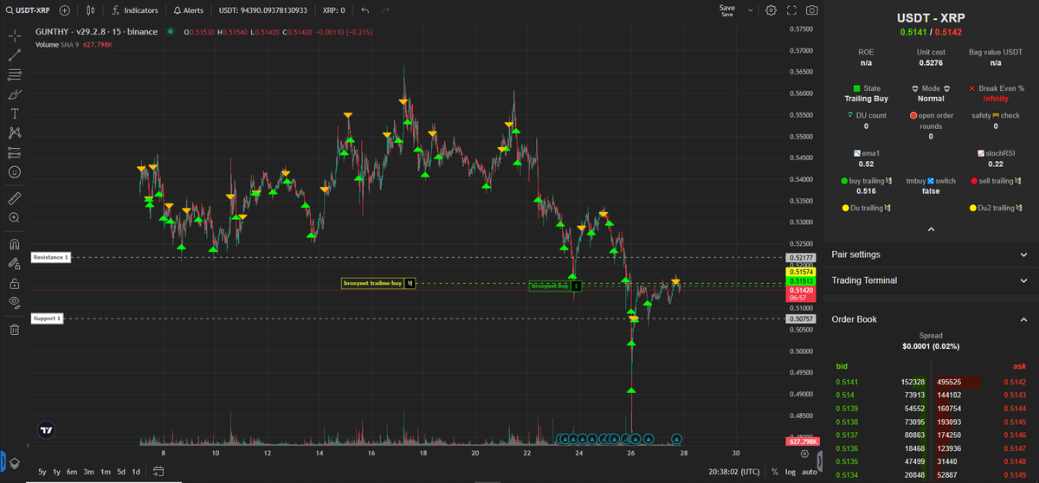The height and width of the screenshot is (483, 1039).
Task: Click the trash icon to remove drawings
Action: [x=14, y=329]
